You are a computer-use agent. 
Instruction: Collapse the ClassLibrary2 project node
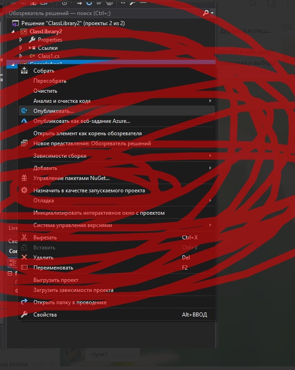point(13,32)
